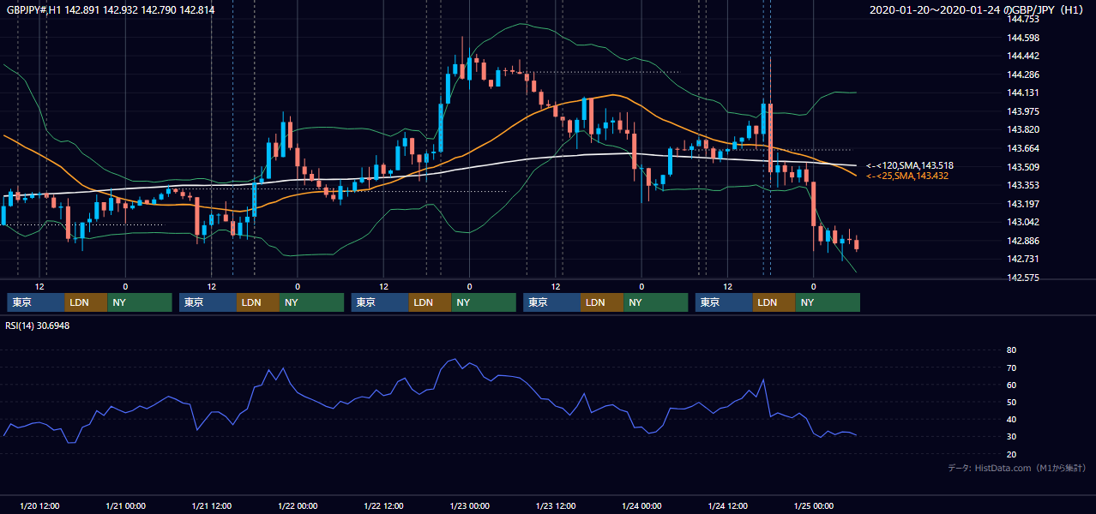Click the 120 SMA 143.518 label
Image resolution: width=1096 pixels, height=514 pixels.
(x=910, y=165)
